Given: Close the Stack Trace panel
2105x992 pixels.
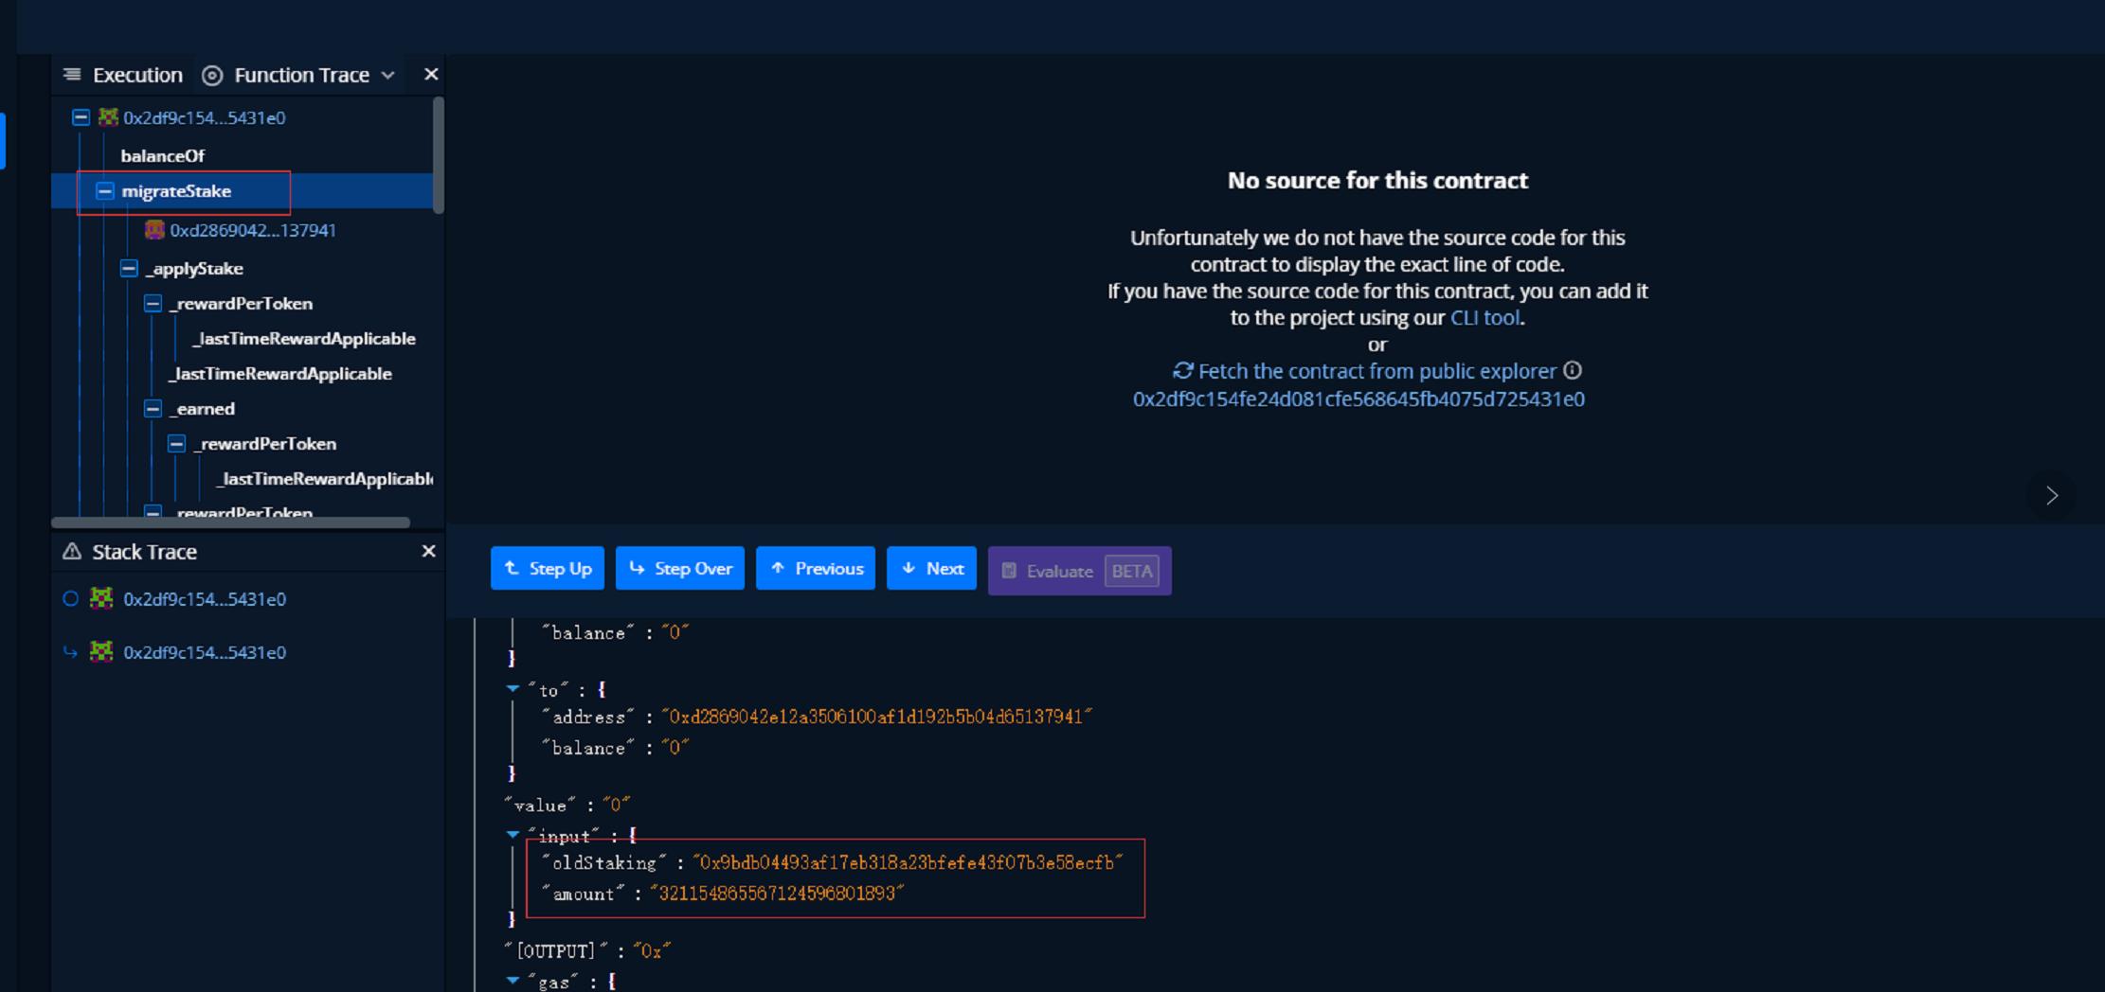Looking at the screenshot, I should point(428,551).
